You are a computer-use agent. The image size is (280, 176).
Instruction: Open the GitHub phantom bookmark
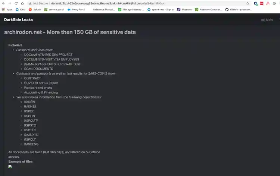pyautogui.click(x=238, y=9)
